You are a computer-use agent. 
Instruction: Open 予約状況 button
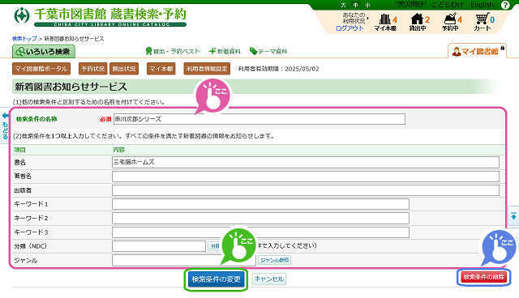tap(93, 69)
